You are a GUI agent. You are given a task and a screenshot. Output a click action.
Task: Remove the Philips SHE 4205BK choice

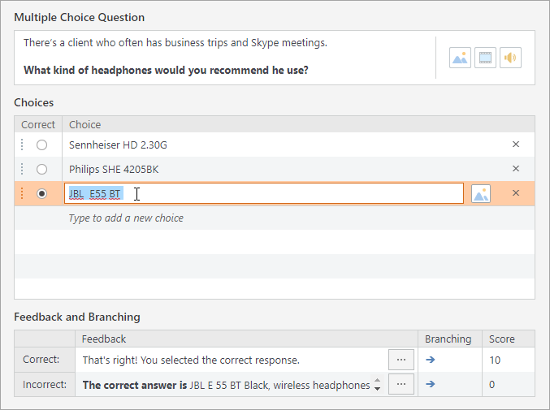pos(515,169)
